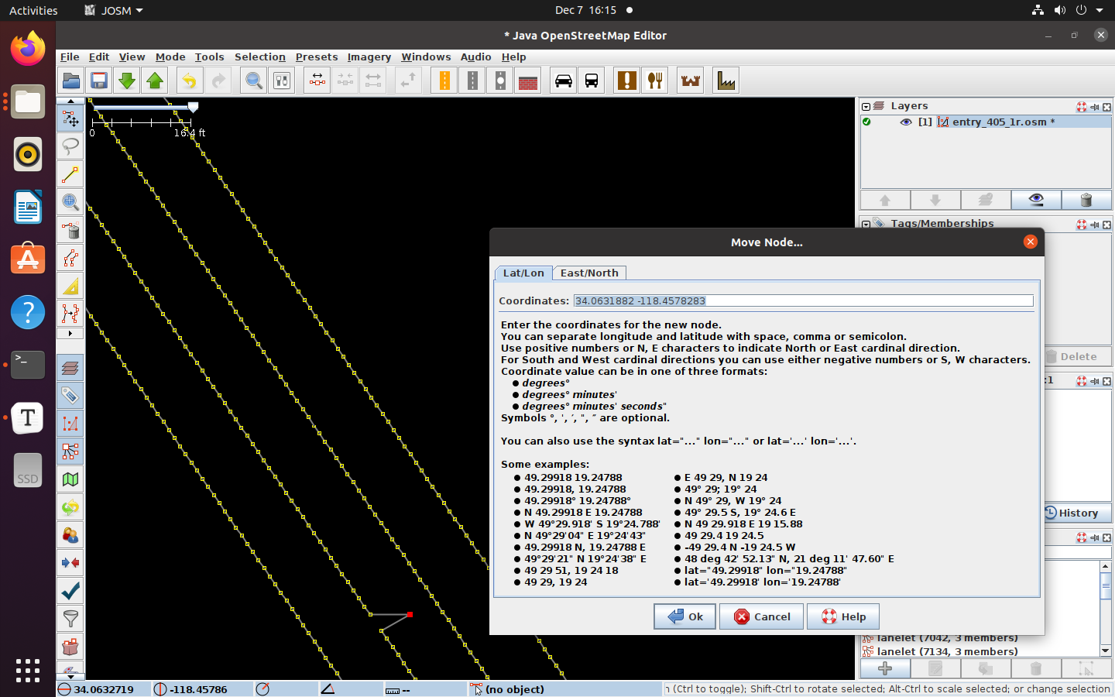Close the Move Node dialog with red X
The height and width of the screenshot is (697, 1115).
click(x=1030, y=242)
